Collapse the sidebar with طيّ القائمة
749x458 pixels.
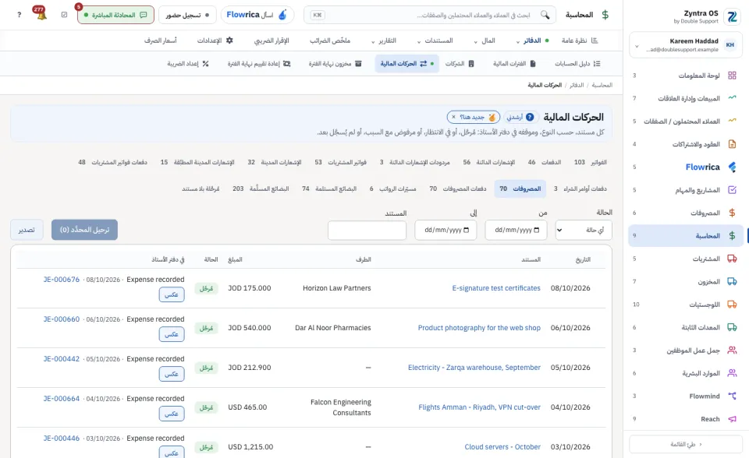(686, 444)
